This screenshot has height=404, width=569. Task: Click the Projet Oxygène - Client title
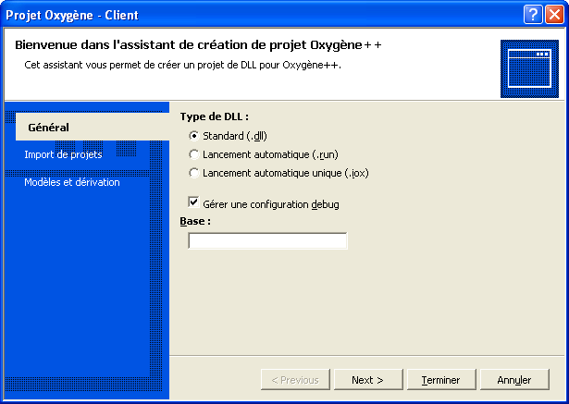click(72, 15)
